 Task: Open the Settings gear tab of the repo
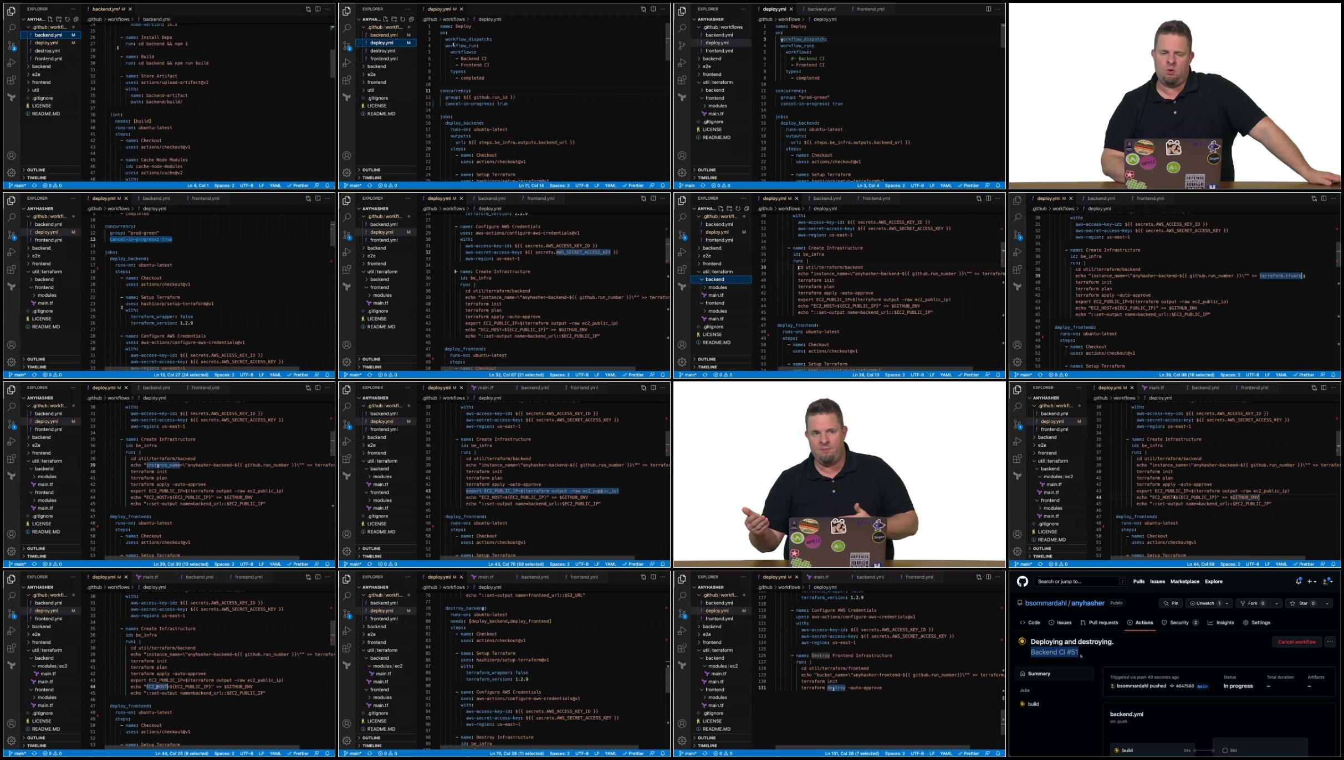tap(1256, 623)
